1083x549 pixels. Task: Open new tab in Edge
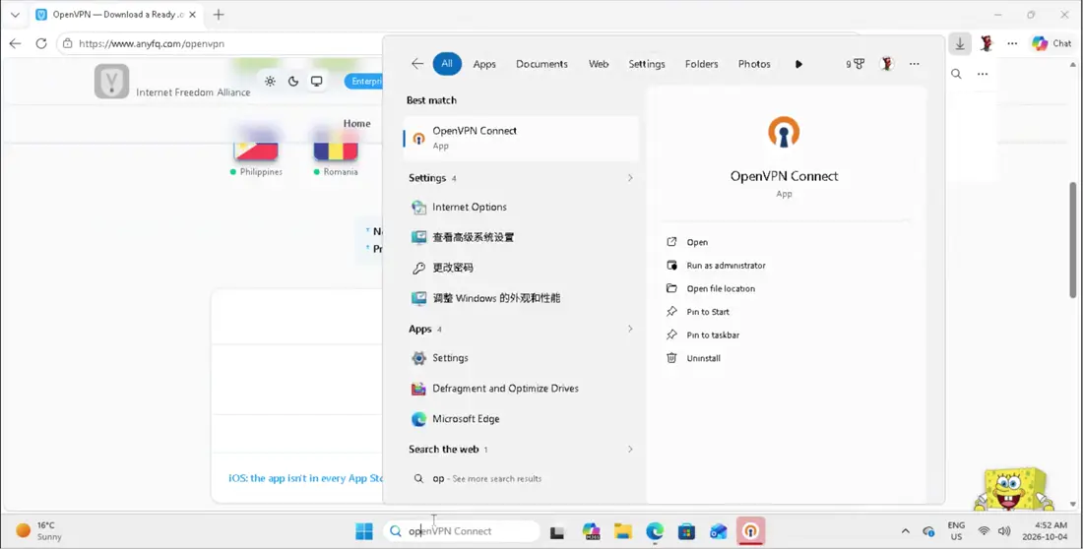tap(219, 15)
